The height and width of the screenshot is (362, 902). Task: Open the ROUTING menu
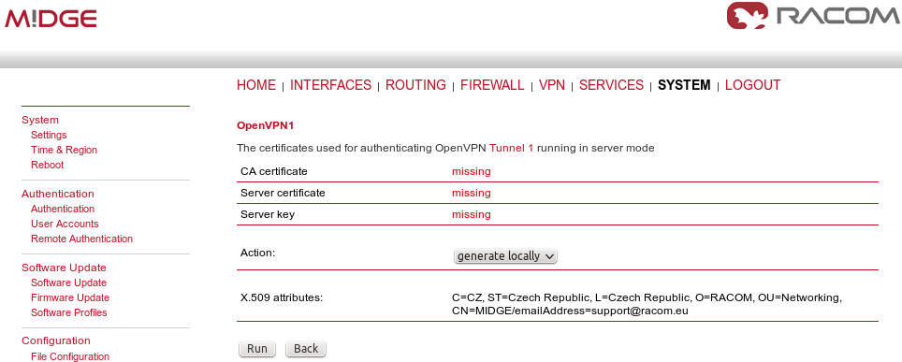pyautogui.click(x=415, y=85)
